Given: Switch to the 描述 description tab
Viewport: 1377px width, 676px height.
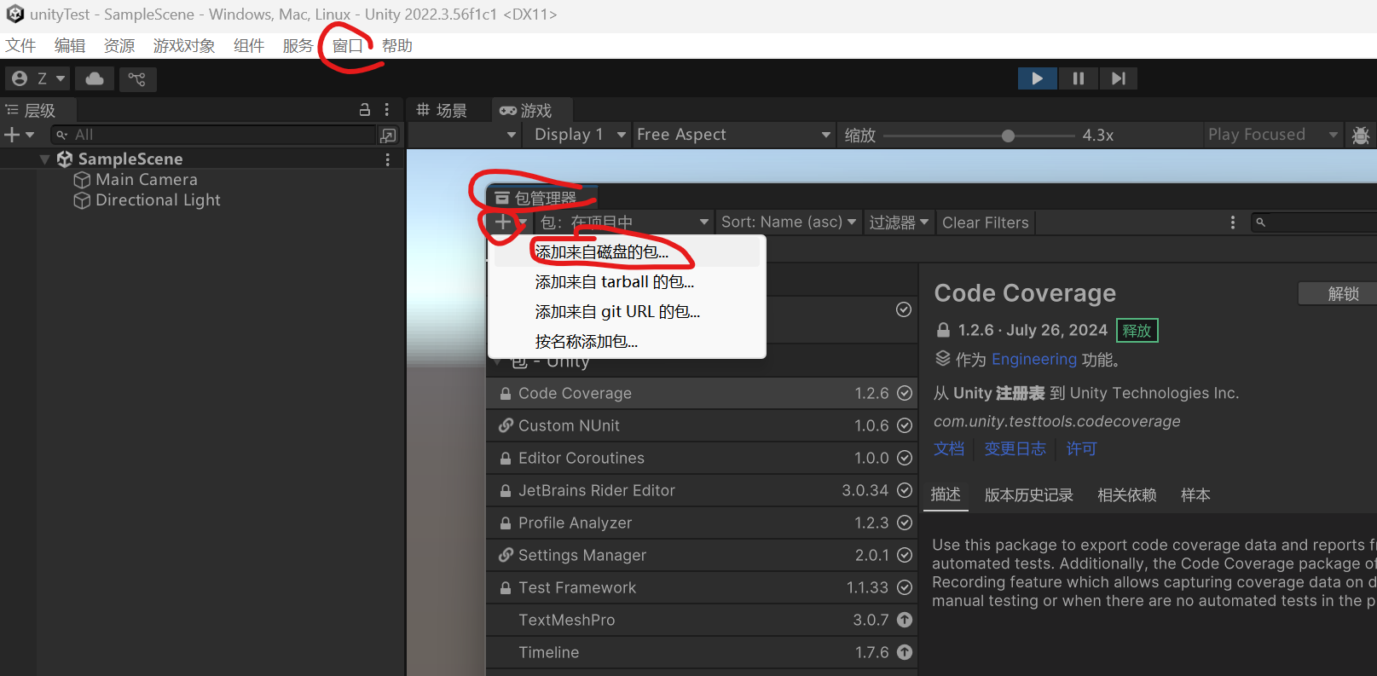Looking at the screenshot, I should coord(946,495).
